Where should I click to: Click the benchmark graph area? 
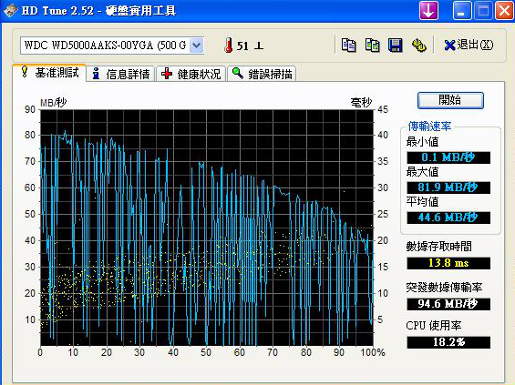click(x=207, y=228)
